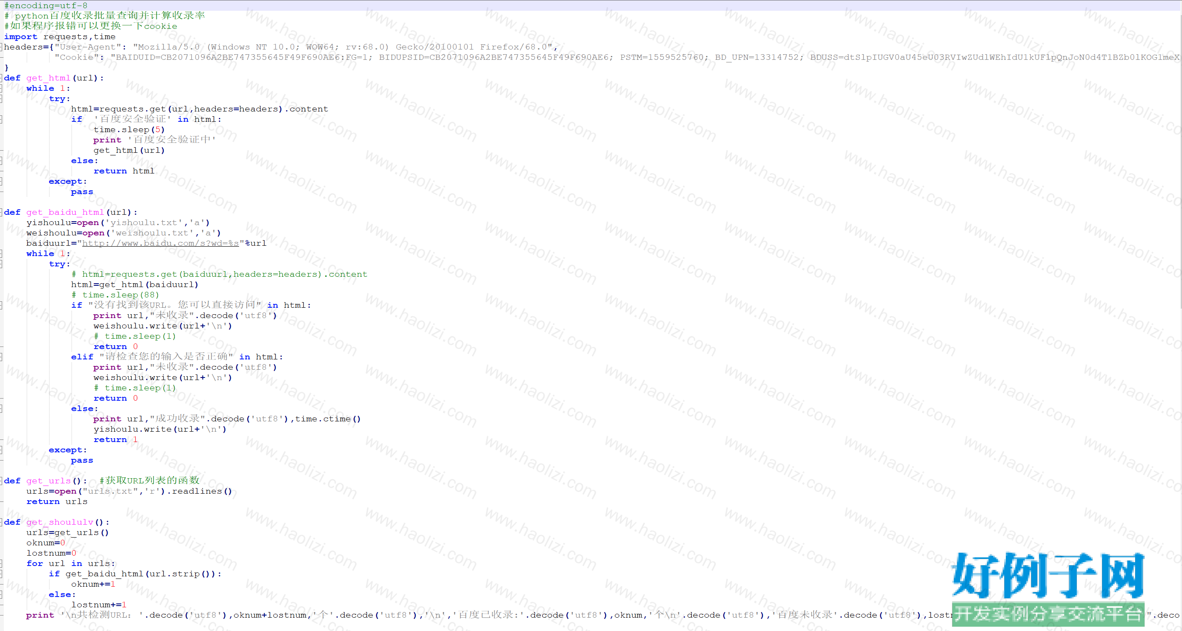
Task: Click the '\n共检测URL: ' string in final print
Action: (102, 615)
